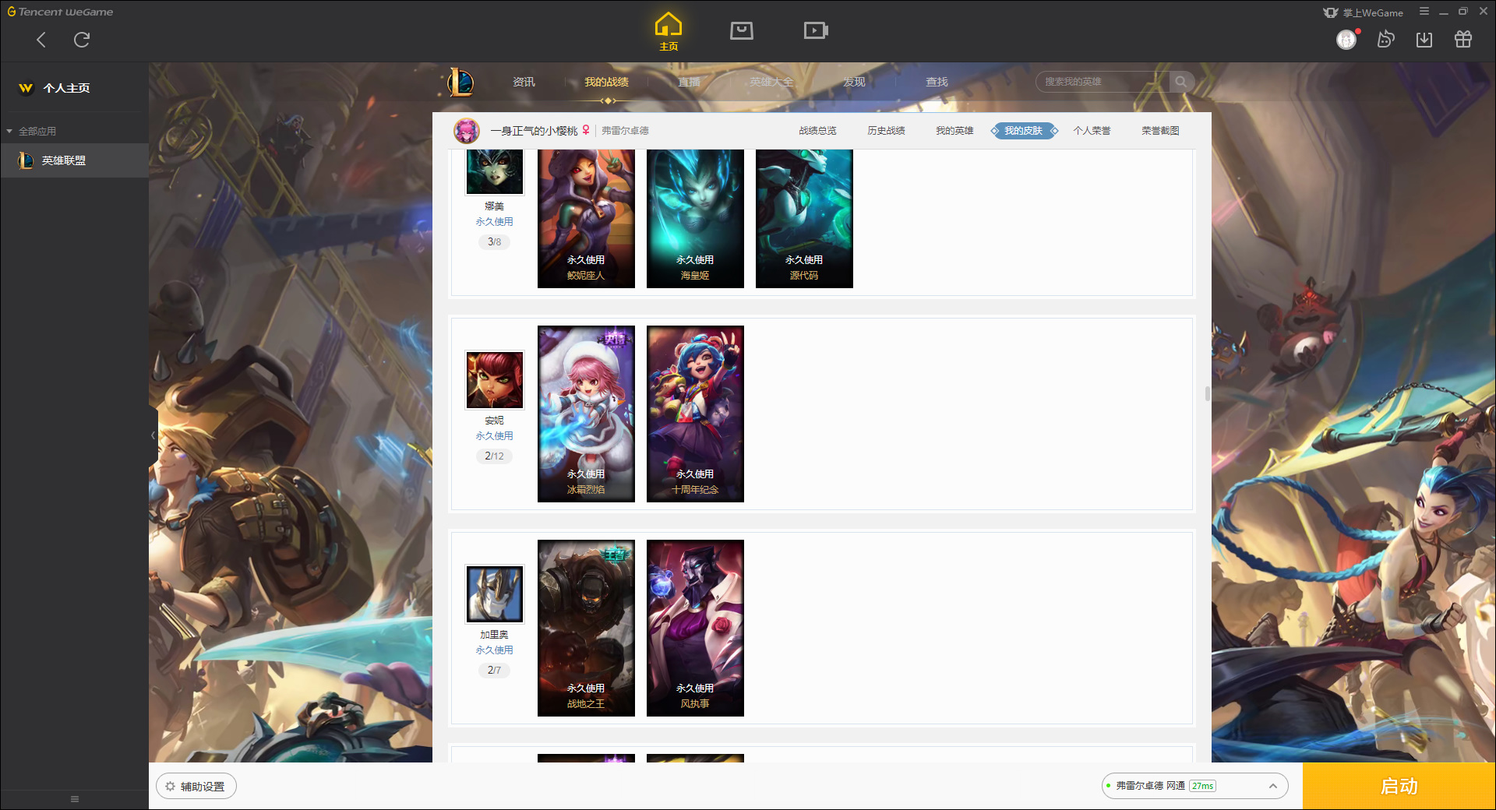The height and width of the screenshot is (810, 1496).
Task: Open the 海皇姬 skin card
Action: coord(695,218)
